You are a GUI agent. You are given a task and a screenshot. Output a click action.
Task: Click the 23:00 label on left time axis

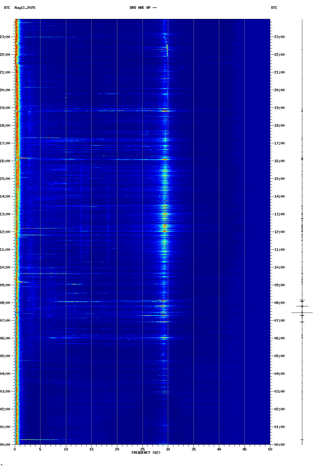[x=5, y=37]
